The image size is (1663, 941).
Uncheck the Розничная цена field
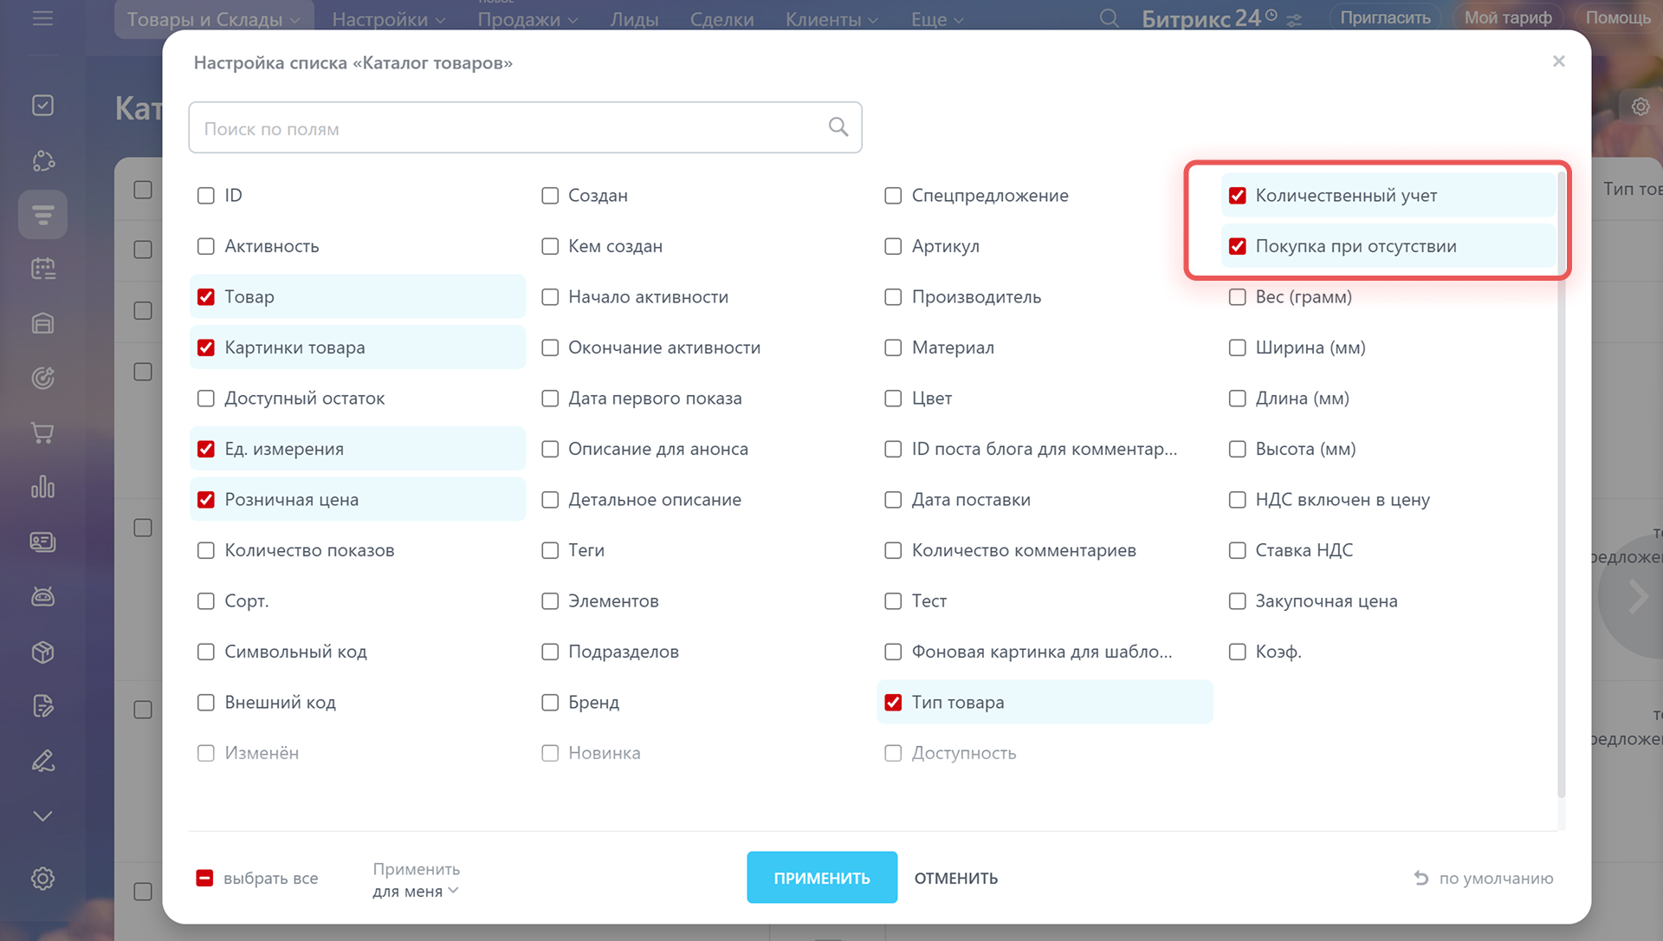pyautogui.click(x=206, y=500)
